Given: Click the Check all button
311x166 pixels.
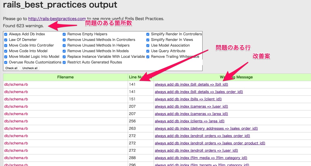Looking at the screenshot, I should 11,68.
